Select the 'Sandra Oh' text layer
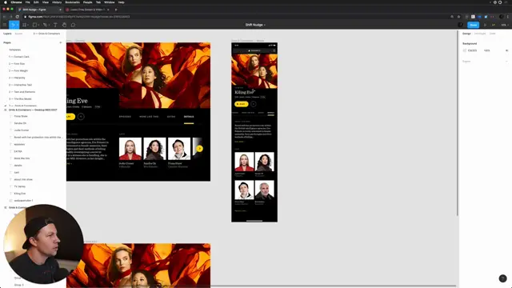 pyautogui.click(x=20, y=123)
